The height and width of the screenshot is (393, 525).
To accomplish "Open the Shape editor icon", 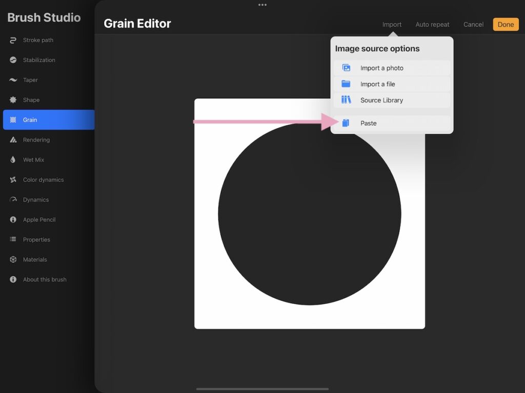I will click(x=14, y=100).
